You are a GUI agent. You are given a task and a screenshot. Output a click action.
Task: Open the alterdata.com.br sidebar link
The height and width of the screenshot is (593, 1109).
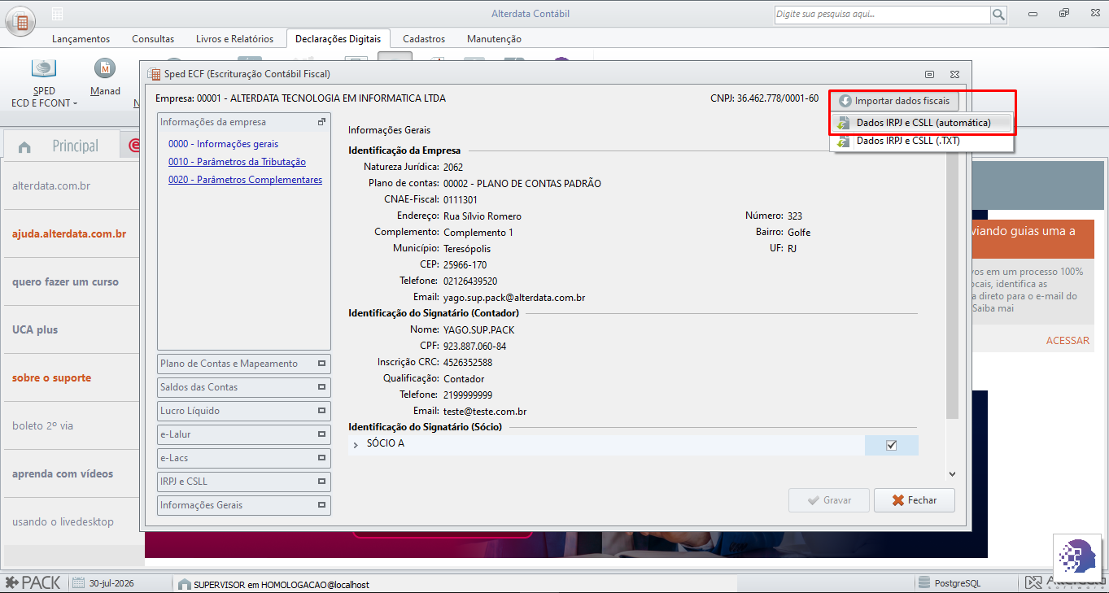(x=51, y=186)
